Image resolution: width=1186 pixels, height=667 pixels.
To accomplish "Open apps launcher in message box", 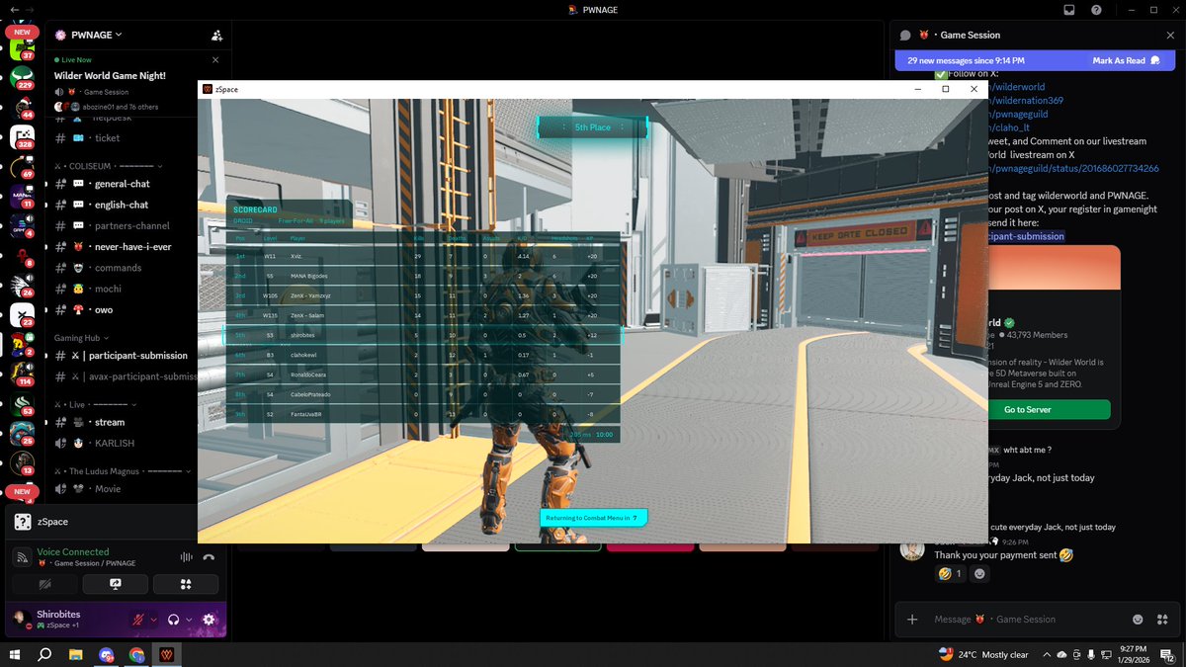I will click(1162, 620).
